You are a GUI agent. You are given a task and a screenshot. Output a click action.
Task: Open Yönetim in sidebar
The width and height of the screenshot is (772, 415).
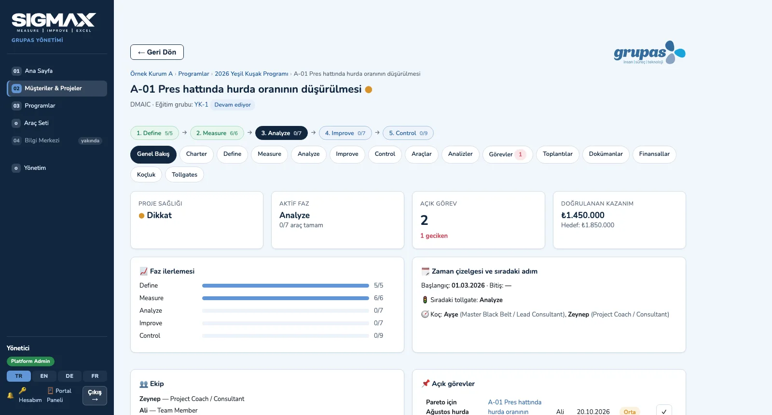click(x=57, y=168)
